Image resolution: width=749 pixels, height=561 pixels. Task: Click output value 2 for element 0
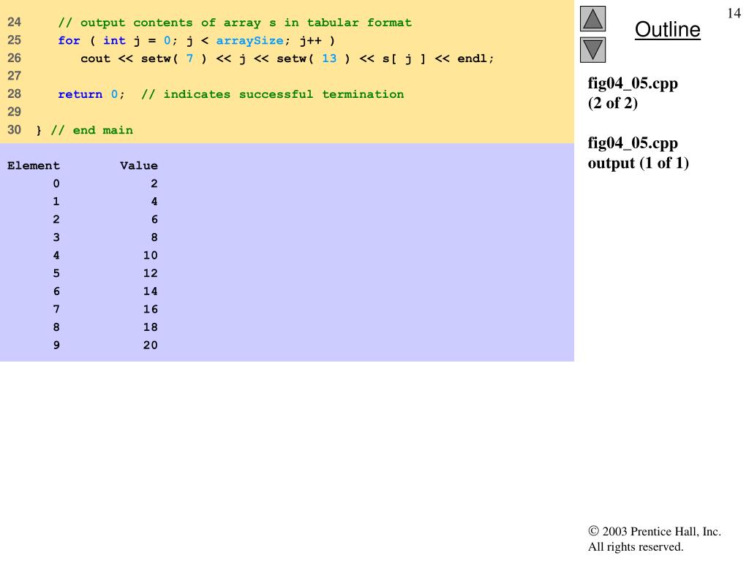click(x=154, y=183)
